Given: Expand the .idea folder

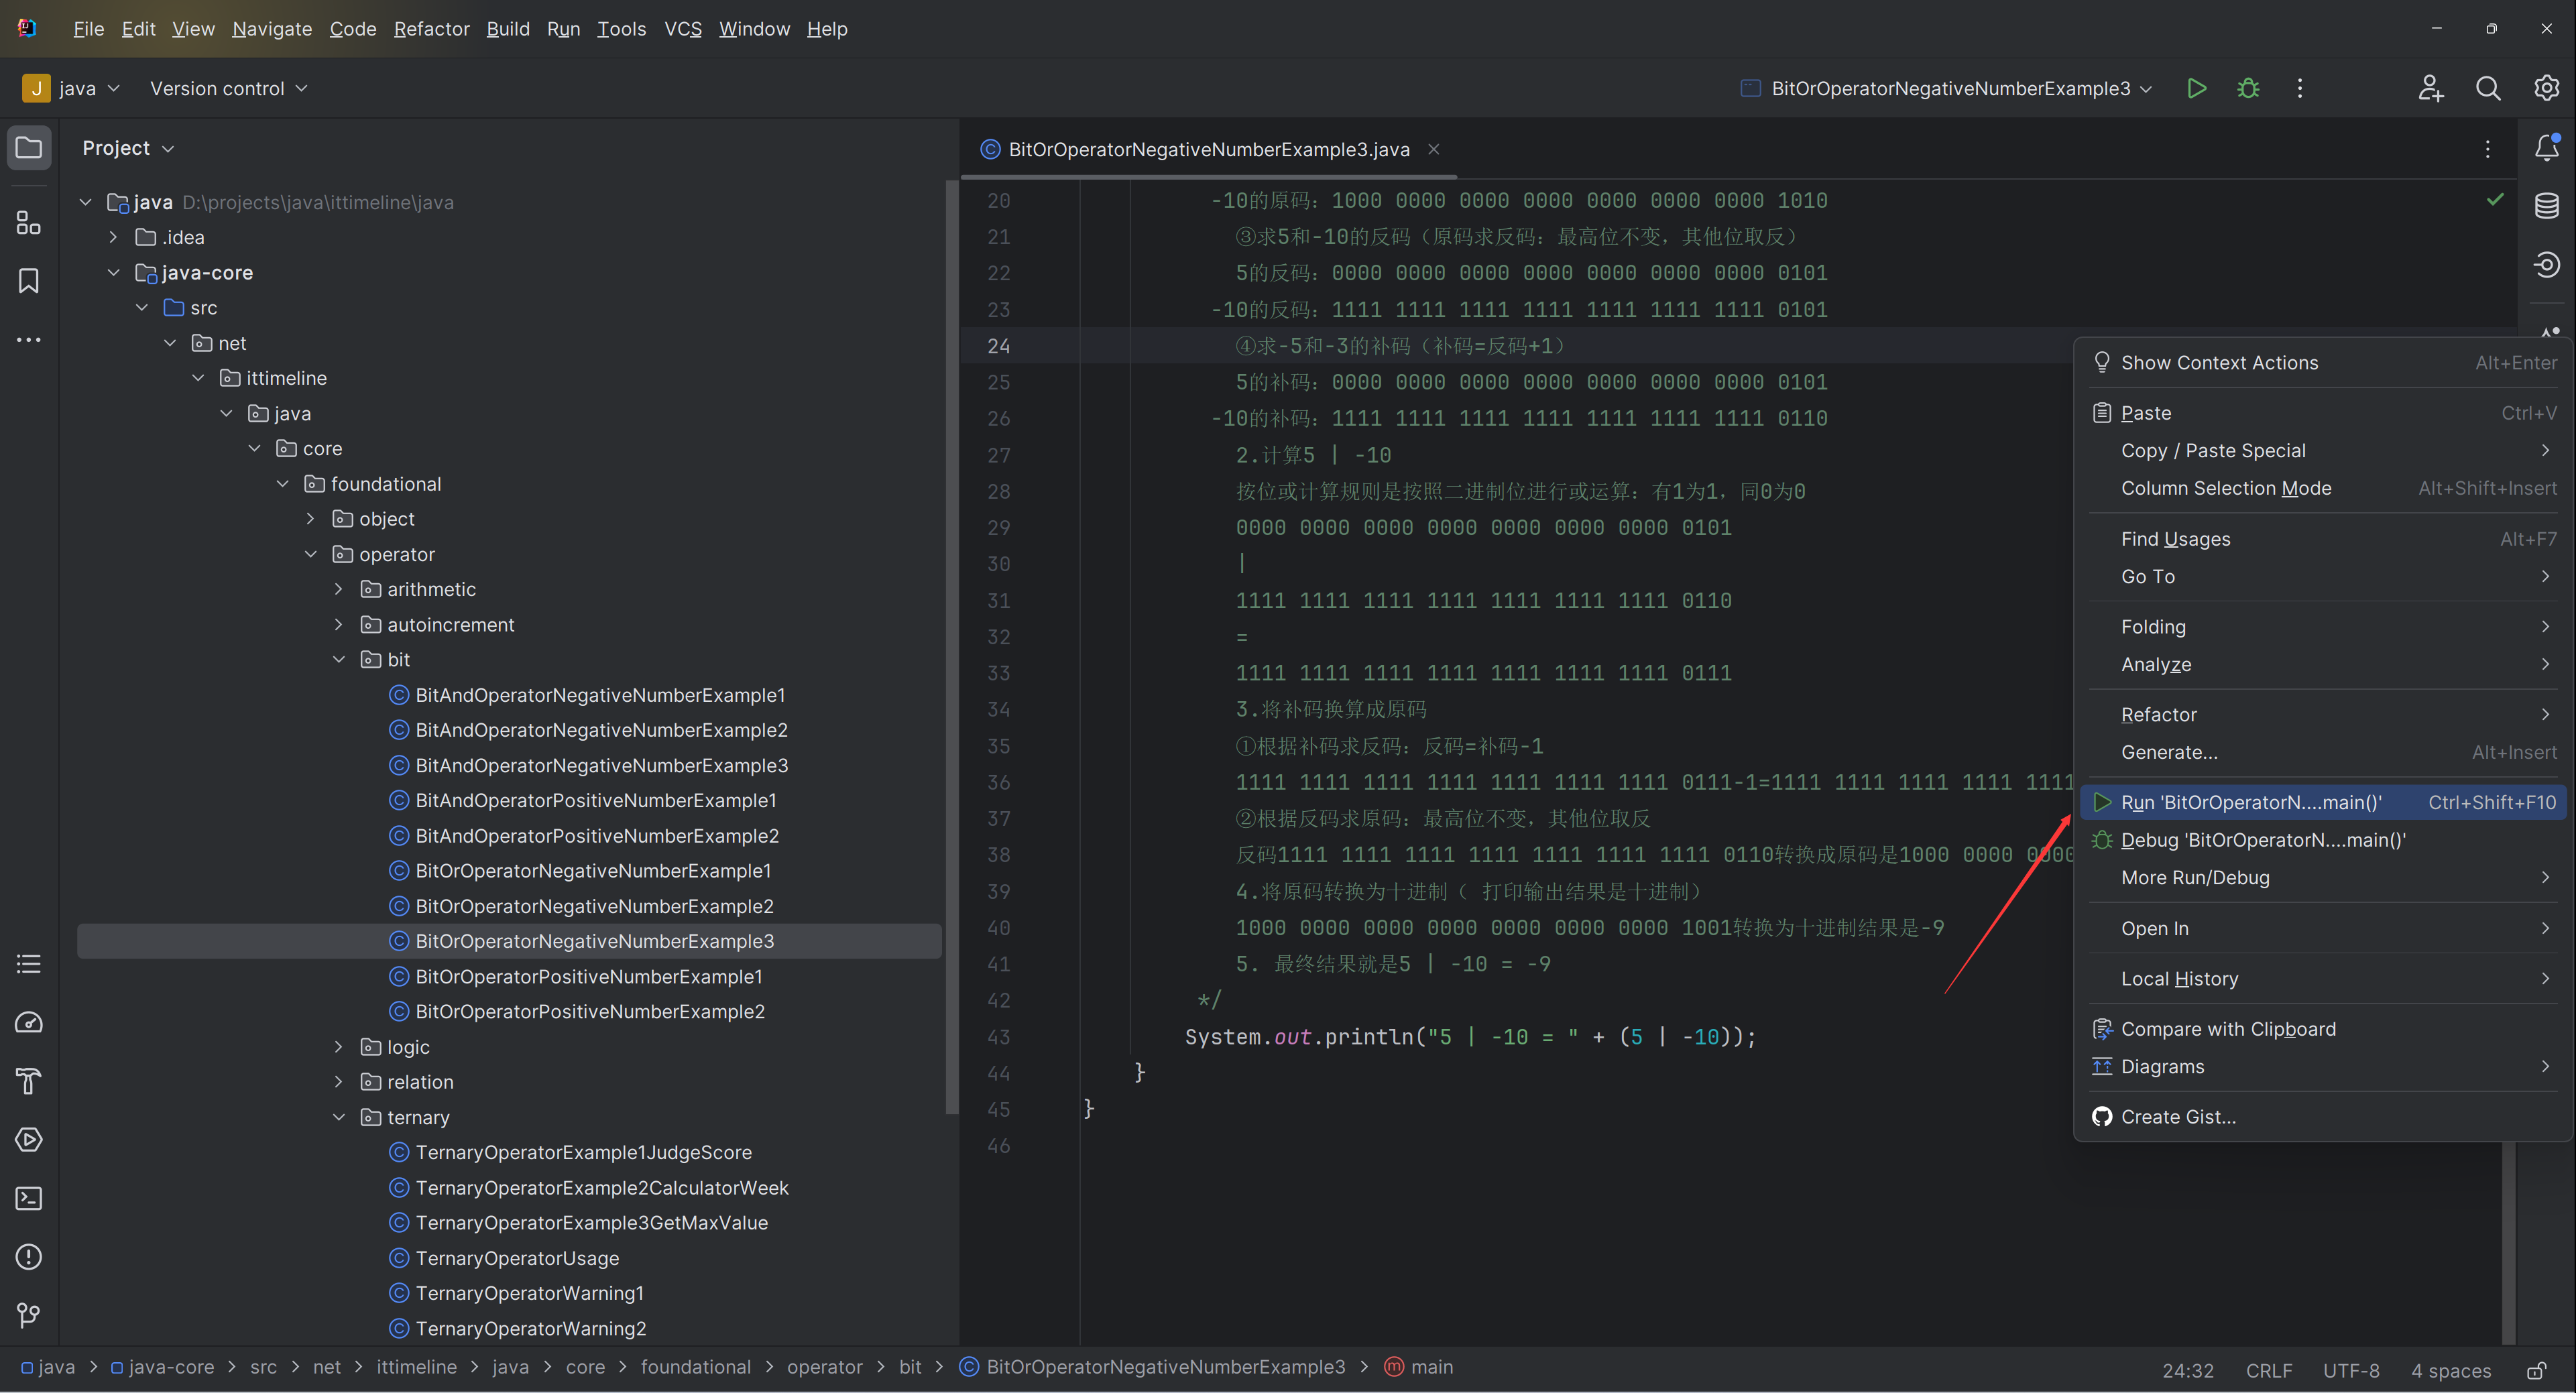Looking at the screenshot, I should click(113, 237).
